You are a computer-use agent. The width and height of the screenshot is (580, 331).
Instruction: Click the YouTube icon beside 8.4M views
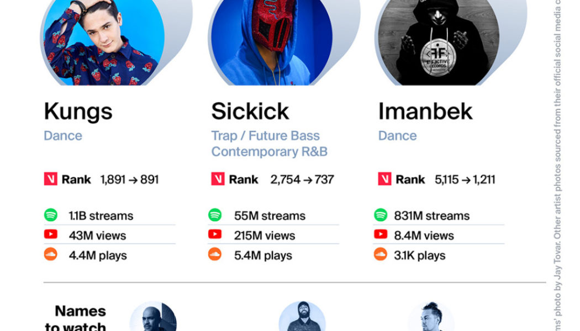380,234
